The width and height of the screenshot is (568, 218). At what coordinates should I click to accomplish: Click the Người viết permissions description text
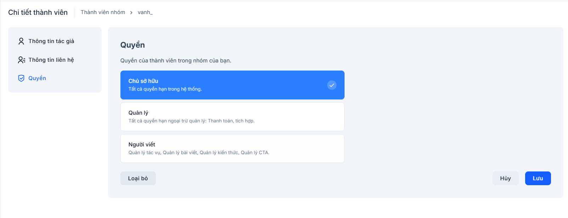click(x=199, y=153)
